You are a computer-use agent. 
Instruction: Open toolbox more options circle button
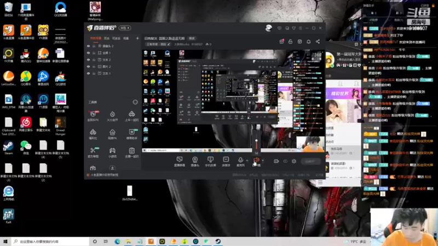click(135, 102)
